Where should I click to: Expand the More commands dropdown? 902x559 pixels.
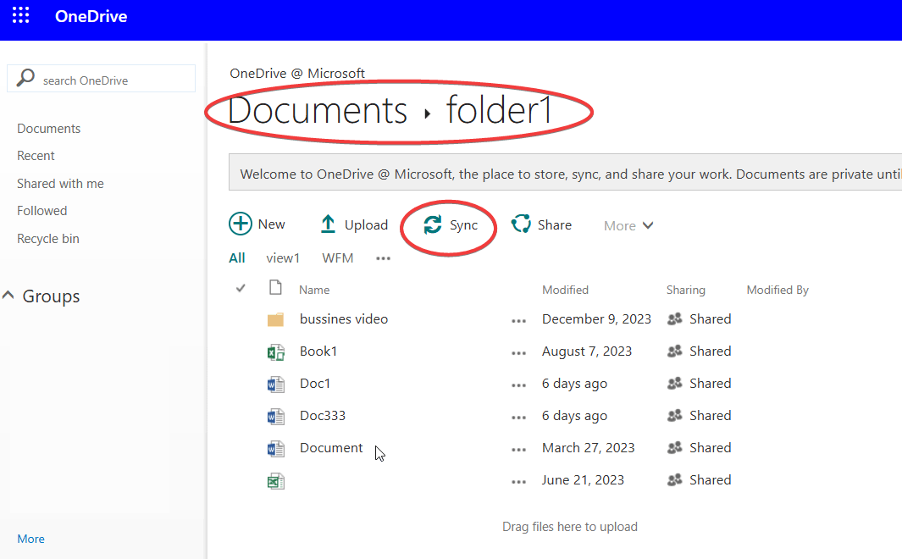click(628, 225)
